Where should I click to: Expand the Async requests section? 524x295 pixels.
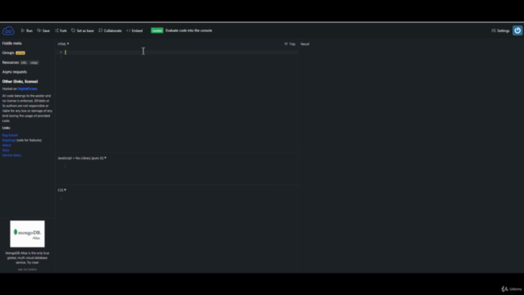(x=15, y=72)
